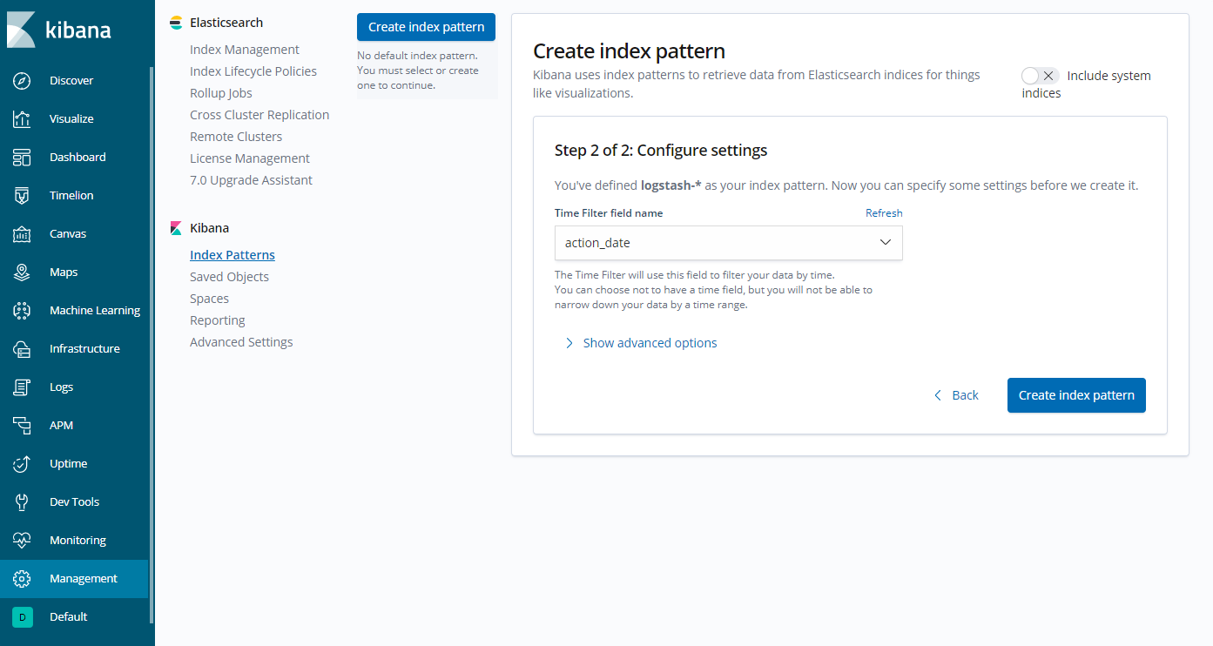Image resolution: width=1213 pixels, height=646 pixels.
Task: Click Kibana section heading
Action: [210, 228]
